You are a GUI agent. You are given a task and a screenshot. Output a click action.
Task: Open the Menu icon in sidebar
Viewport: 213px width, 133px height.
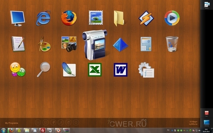tap(207, 5)
